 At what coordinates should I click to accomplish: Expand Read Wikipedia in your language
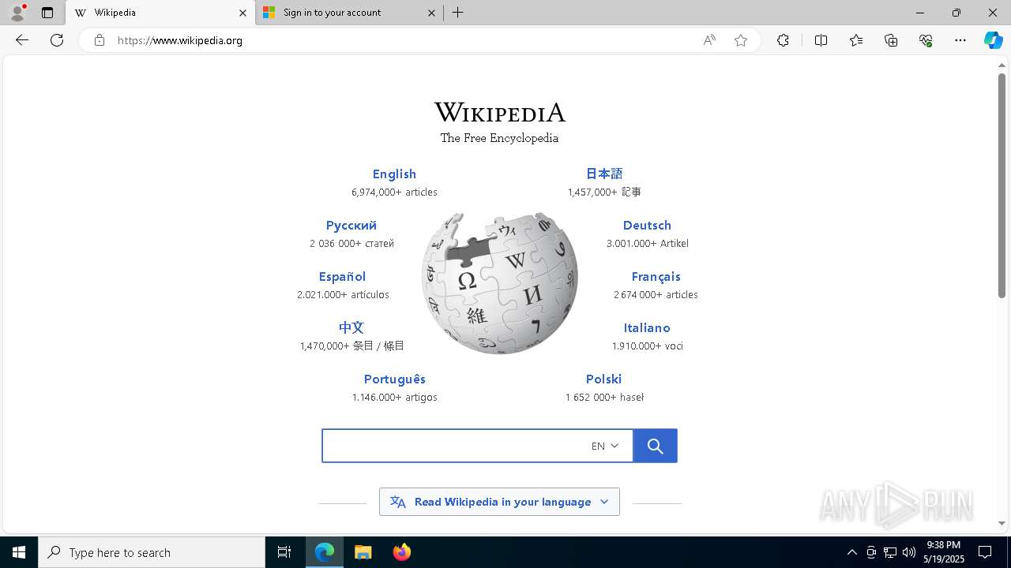tap(499, 502)
